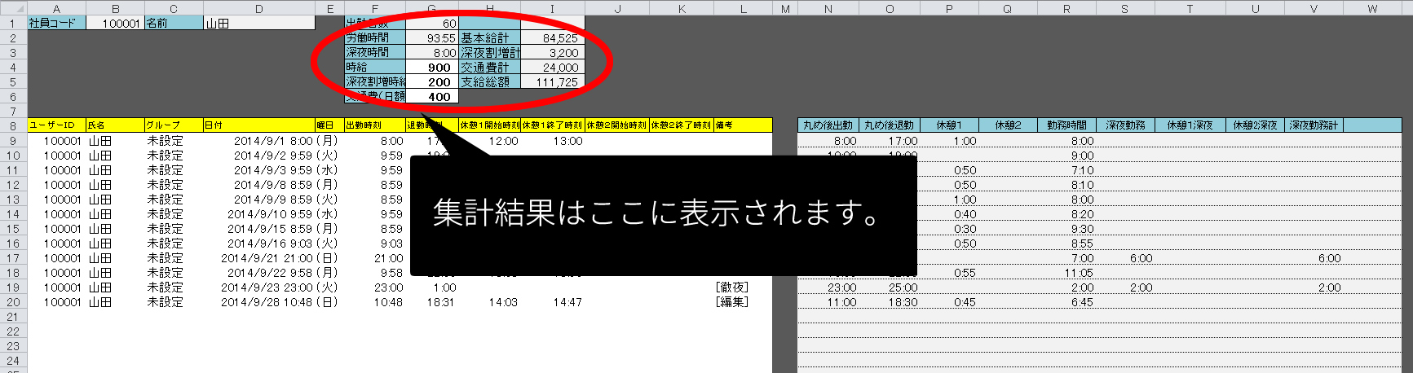Select the 出勤日数 value cell showing 60

pyautogui.click(x=432, y=24)
